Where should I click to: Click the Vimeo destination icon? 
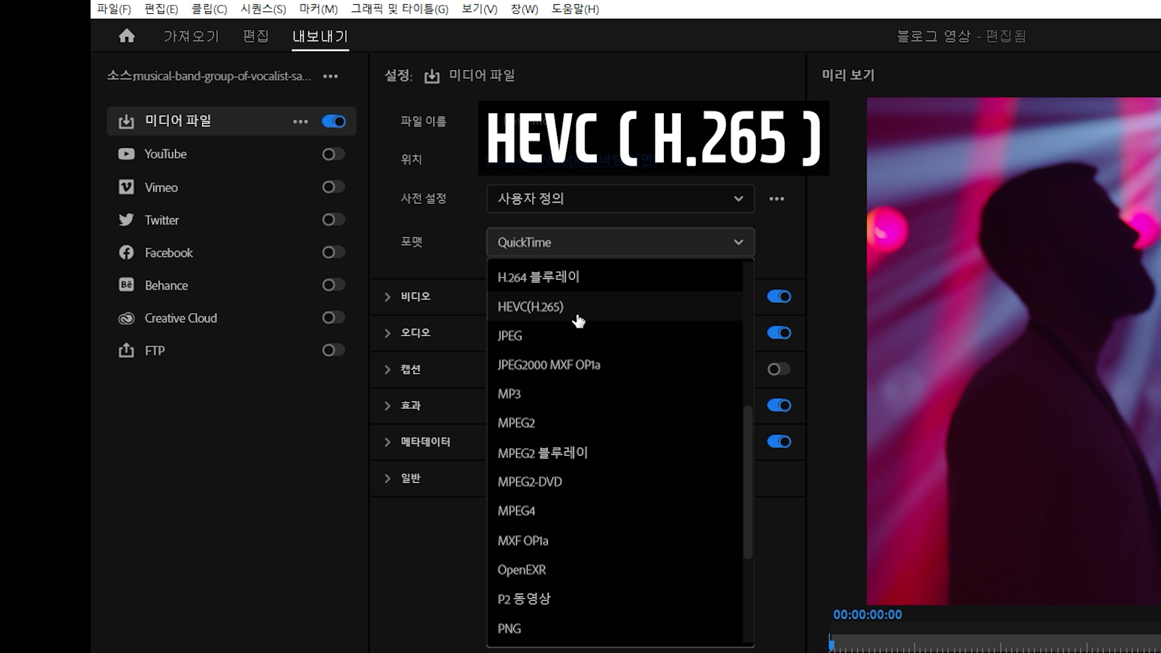(x=126, y=187)
